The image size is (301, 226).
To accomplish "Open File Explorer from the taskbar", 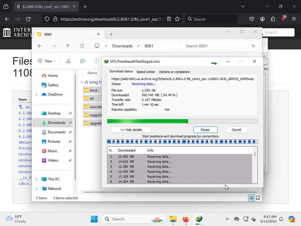I will coord(173,219).
